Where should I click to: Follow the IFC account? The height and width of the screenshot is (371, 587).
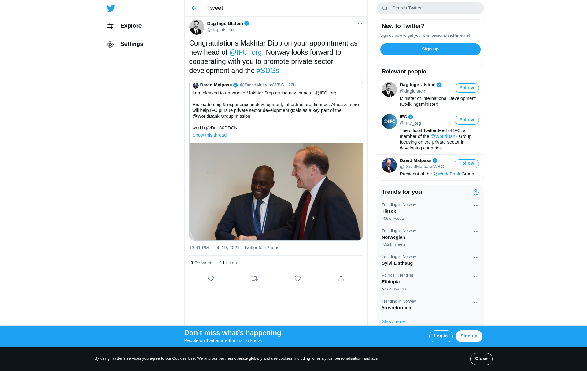(x=467, y=120)
